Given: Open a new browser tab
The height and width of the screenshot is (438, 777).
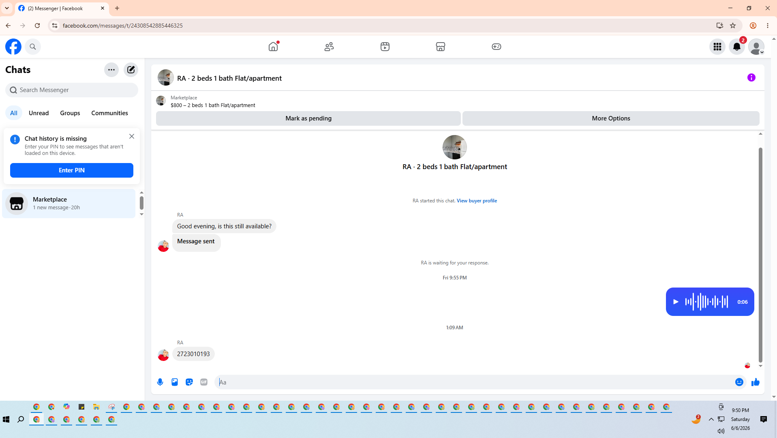Looking at the screenshot, I should (x=117, y=8).
